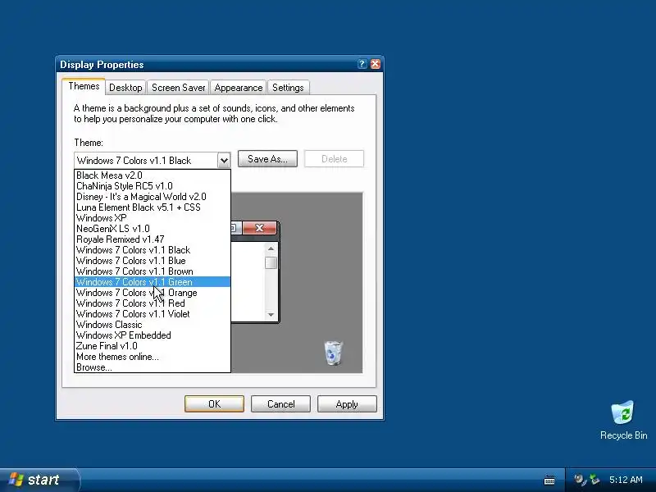Choose Black Mesa v2.0 theme

point(153,175)
